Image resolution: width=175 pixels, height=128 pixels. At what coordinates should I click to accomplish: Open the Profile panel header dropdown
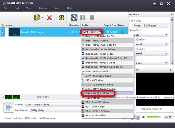(x=134, y=14)
